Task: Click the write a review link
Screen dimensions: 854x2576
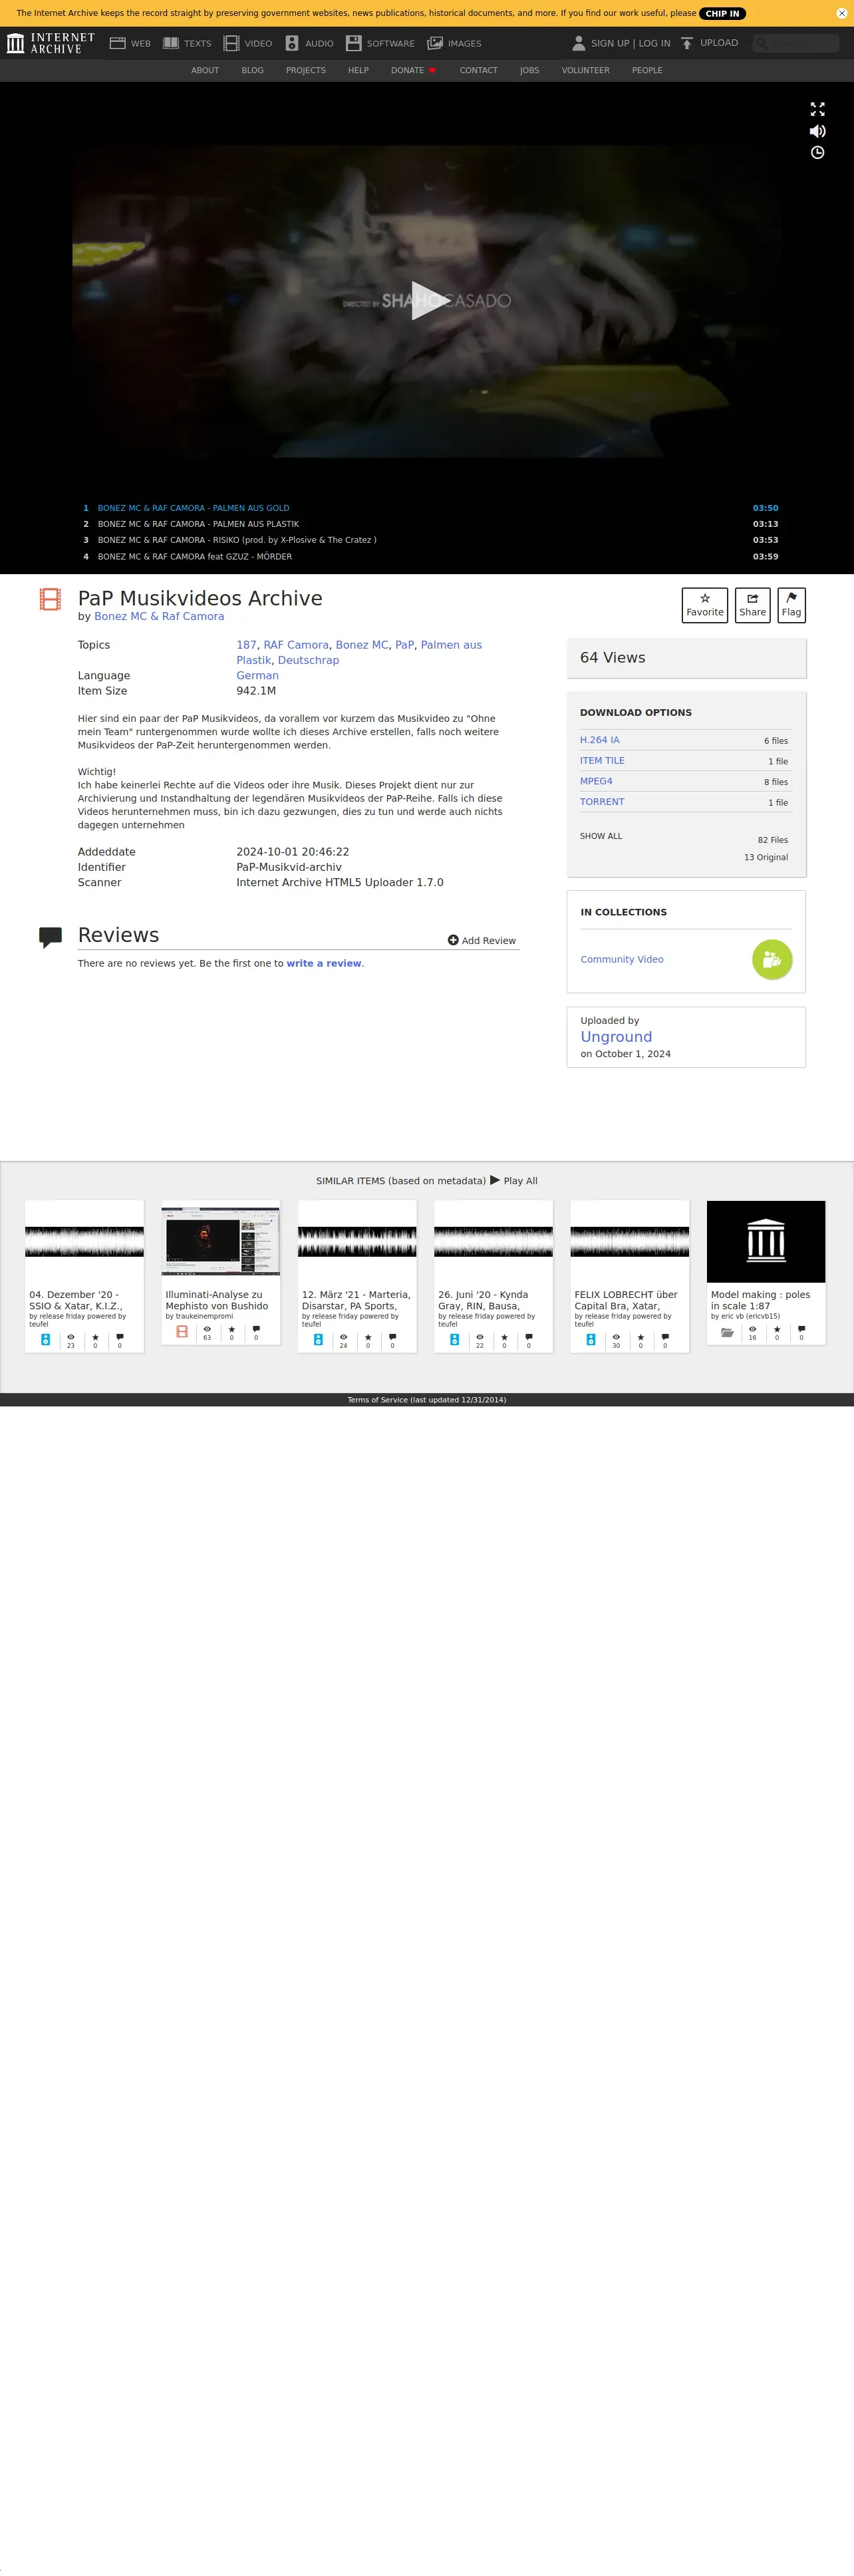Action: [x=324, y=963]
